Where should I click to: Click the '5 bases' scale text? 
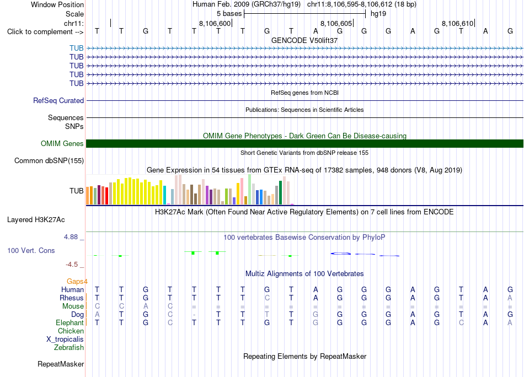[229, 14]
